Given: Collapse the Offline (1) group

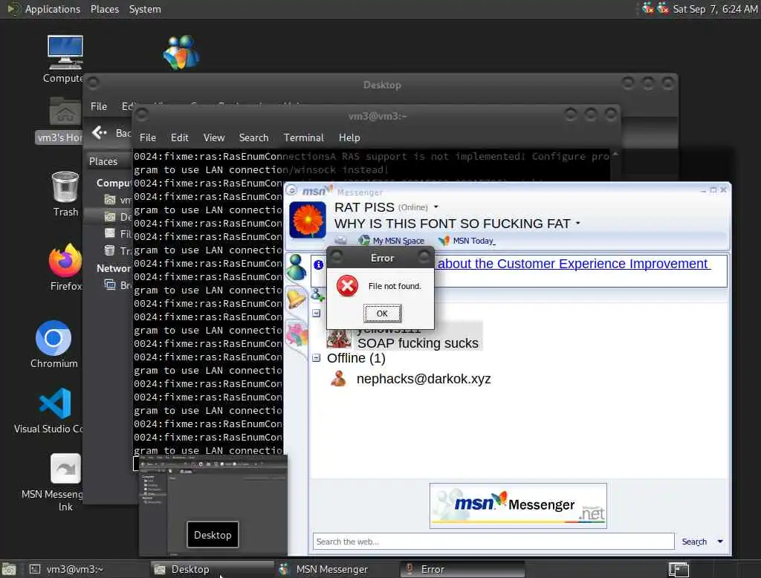Looking at the screenshot, I should click(317, 358).
